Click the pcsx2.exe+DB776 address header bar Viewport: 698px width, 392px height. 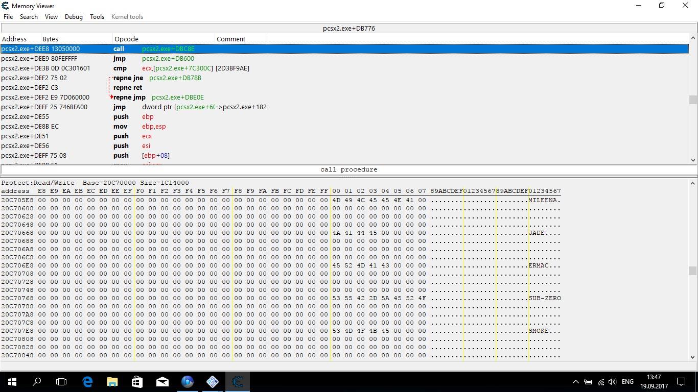349,29
